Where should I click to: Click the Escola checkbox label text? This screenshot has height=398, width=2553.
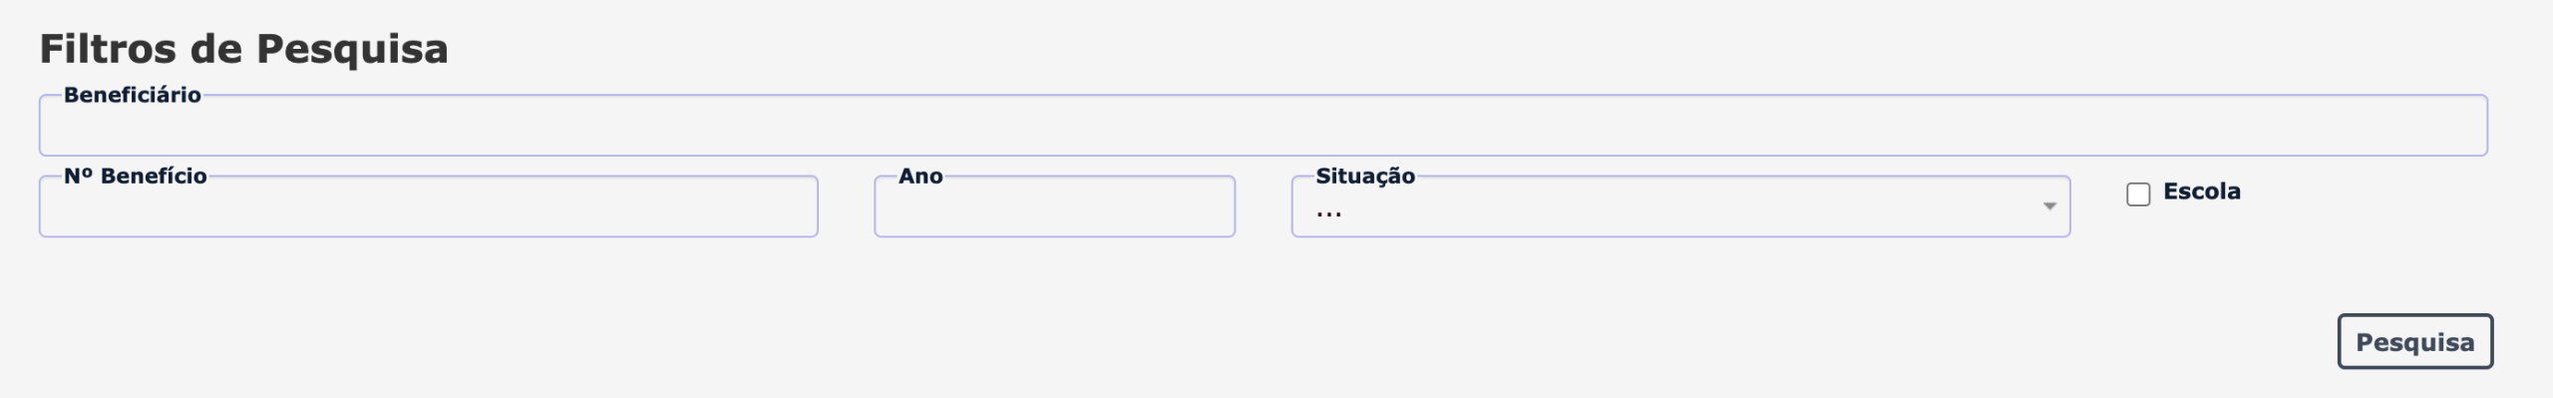coord(2201,192)
